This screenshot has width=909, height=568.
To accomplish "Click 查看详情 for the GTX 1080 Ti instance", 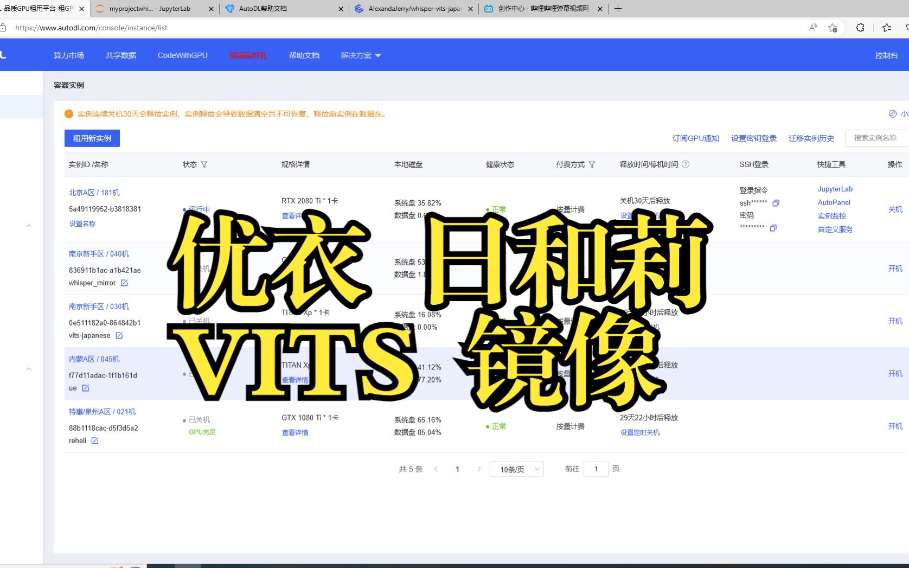I will click(x=295, y=432).
